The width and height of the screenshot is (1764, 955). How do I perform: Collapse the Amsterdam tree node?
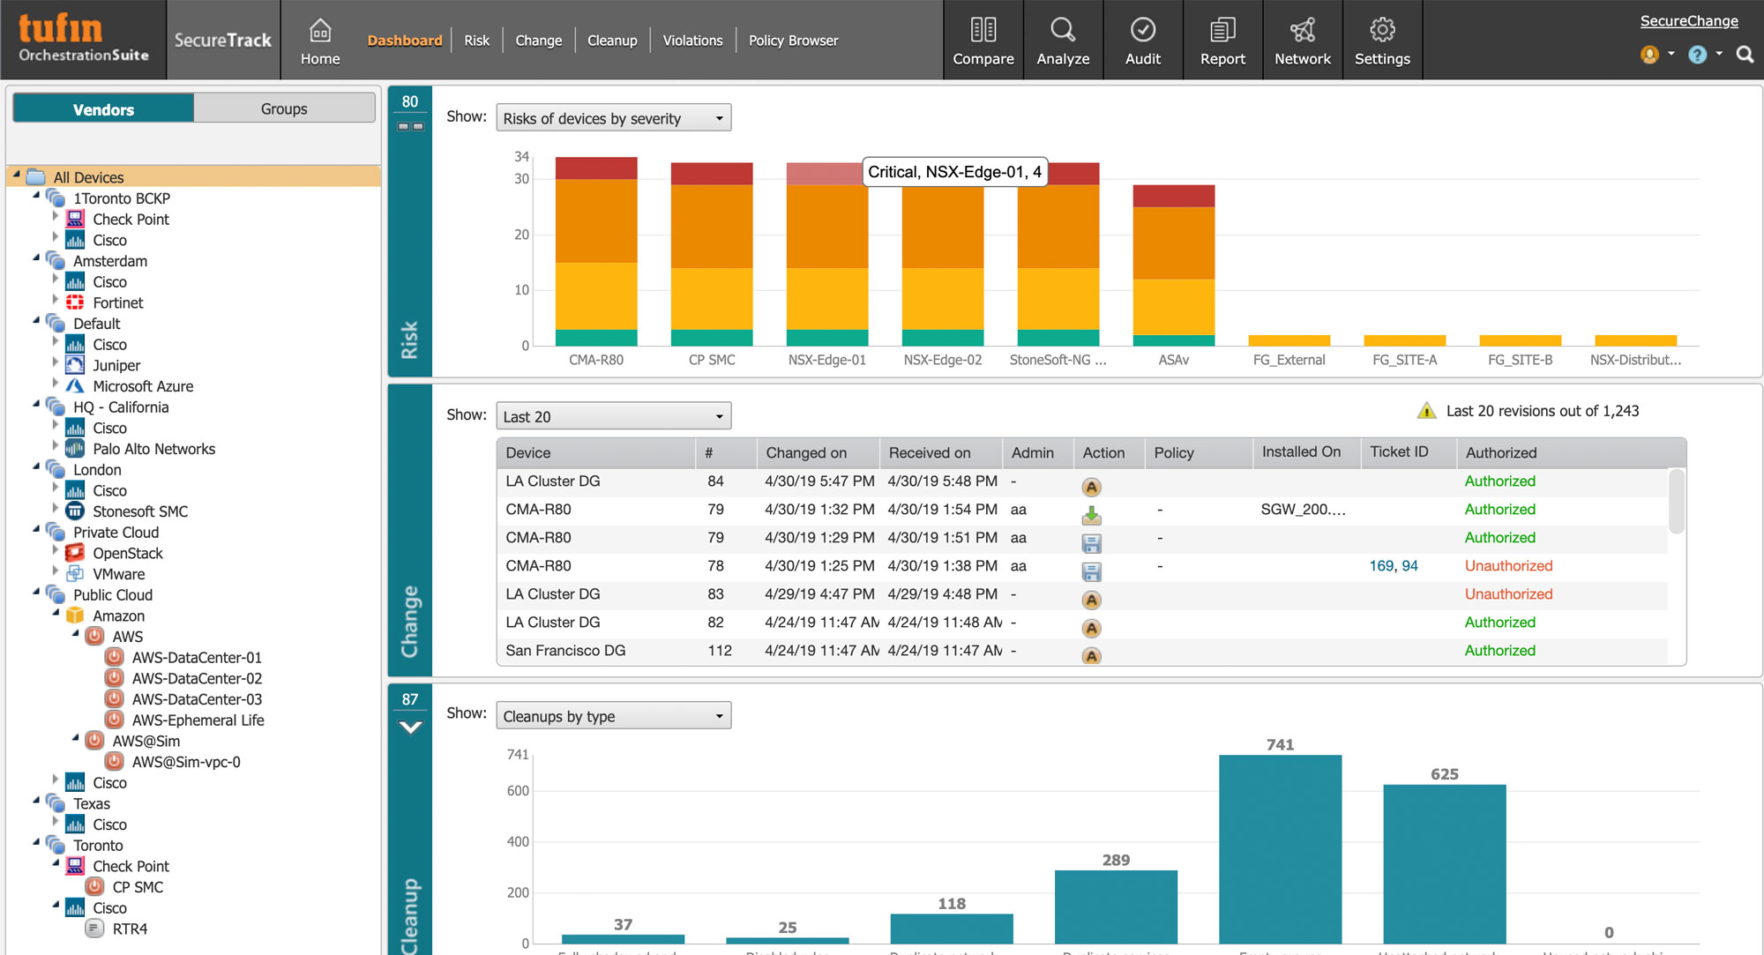point(36,258)
